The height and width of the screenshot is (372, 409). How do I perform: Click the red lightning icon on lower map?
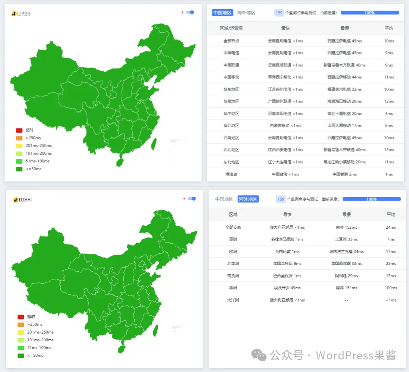tap(184, 198)
